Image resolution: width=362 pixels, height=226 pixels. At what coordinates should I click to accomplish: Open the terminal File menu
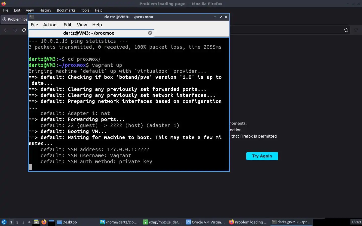click(34, 25)
